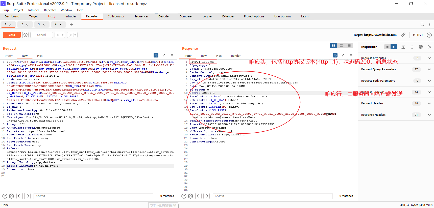This screenshot has height=208, width=434.
Task: Expand Request Attributes section
Action: coord(429,58)
